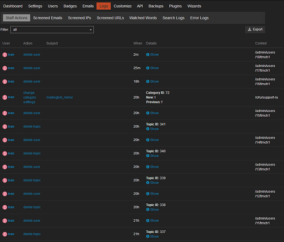
Task: Click ivan's avatar in the Topic ID 337 row
Action: (5, 234)
